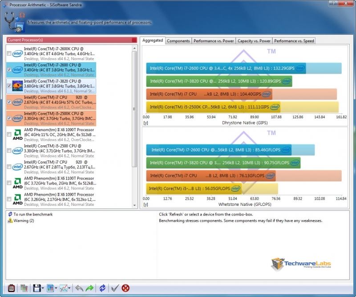
Task: Enable the Core i7-2600K 4.6GHz Turbo checkbox
Action: pyautogui.click(x=9, y=53)
